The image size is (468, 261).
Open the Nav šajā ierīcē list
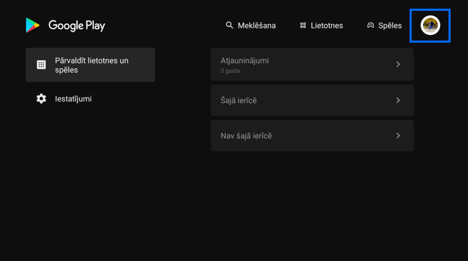click(312, 136)
